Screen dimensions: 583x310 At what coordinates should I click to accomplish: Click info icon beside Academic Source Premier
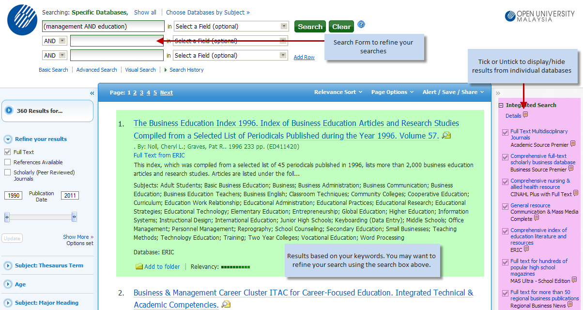(573, 144)
